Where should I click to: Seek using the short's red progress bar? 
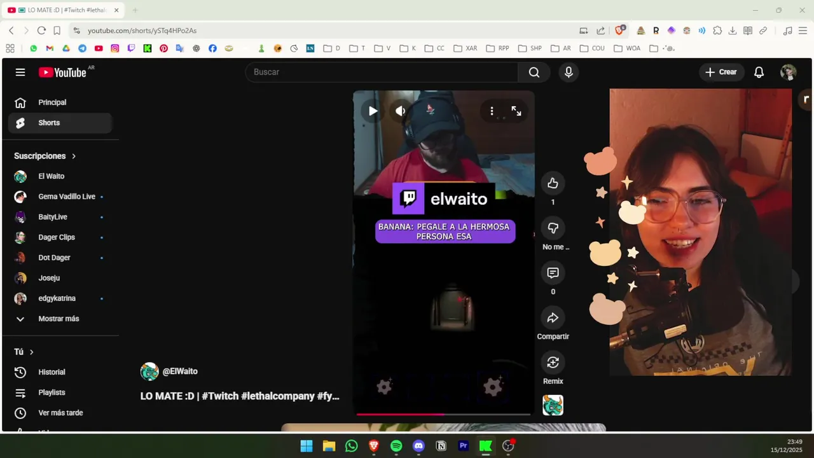click(443, 414)
